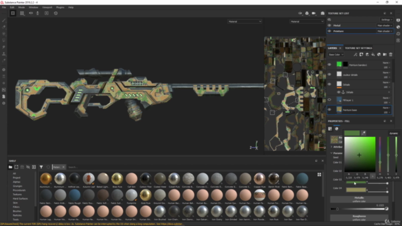This screenshot has height=226, width=402.
Task: Click the Shelf folder browse icon
Action: [11, 167]
